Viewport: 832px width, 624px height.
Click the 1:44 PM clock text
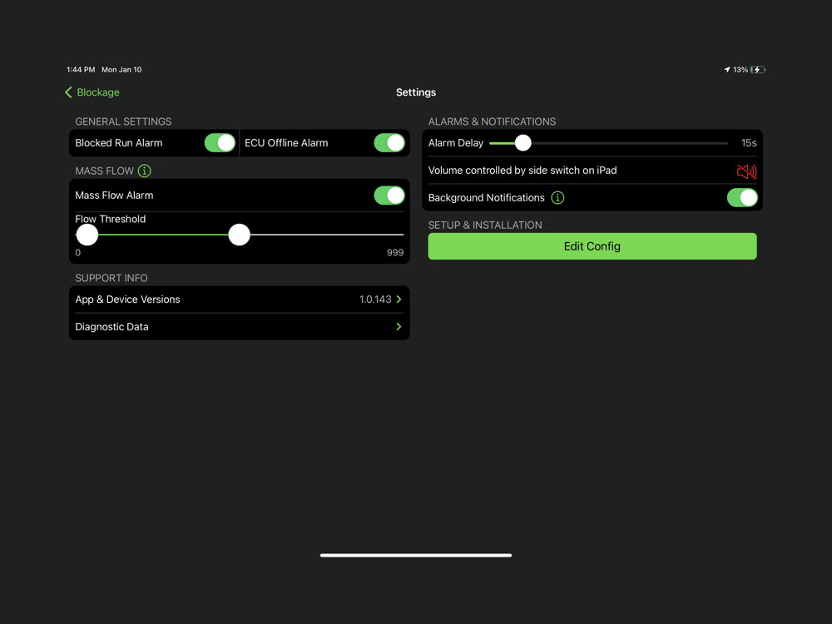click(x=81, y=70)
